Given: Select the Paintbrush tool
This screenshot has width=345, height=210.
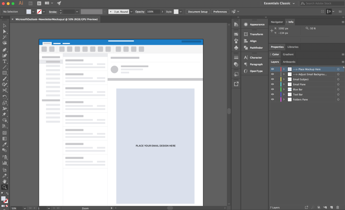Looking at the screenshot, I should (4, 79).
